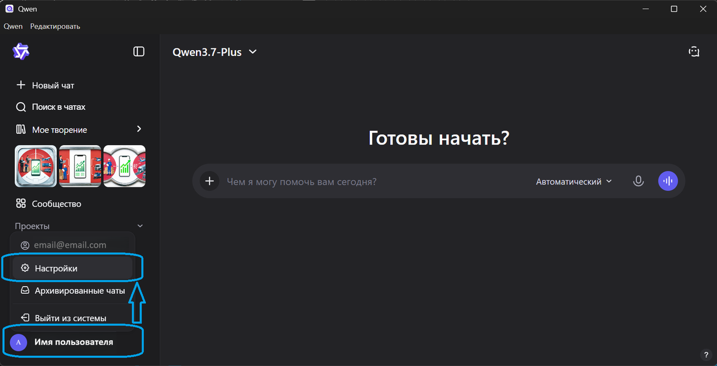Open Archived chats from the menu
This screenshot has width=717, height=366.
pos(72,291)
